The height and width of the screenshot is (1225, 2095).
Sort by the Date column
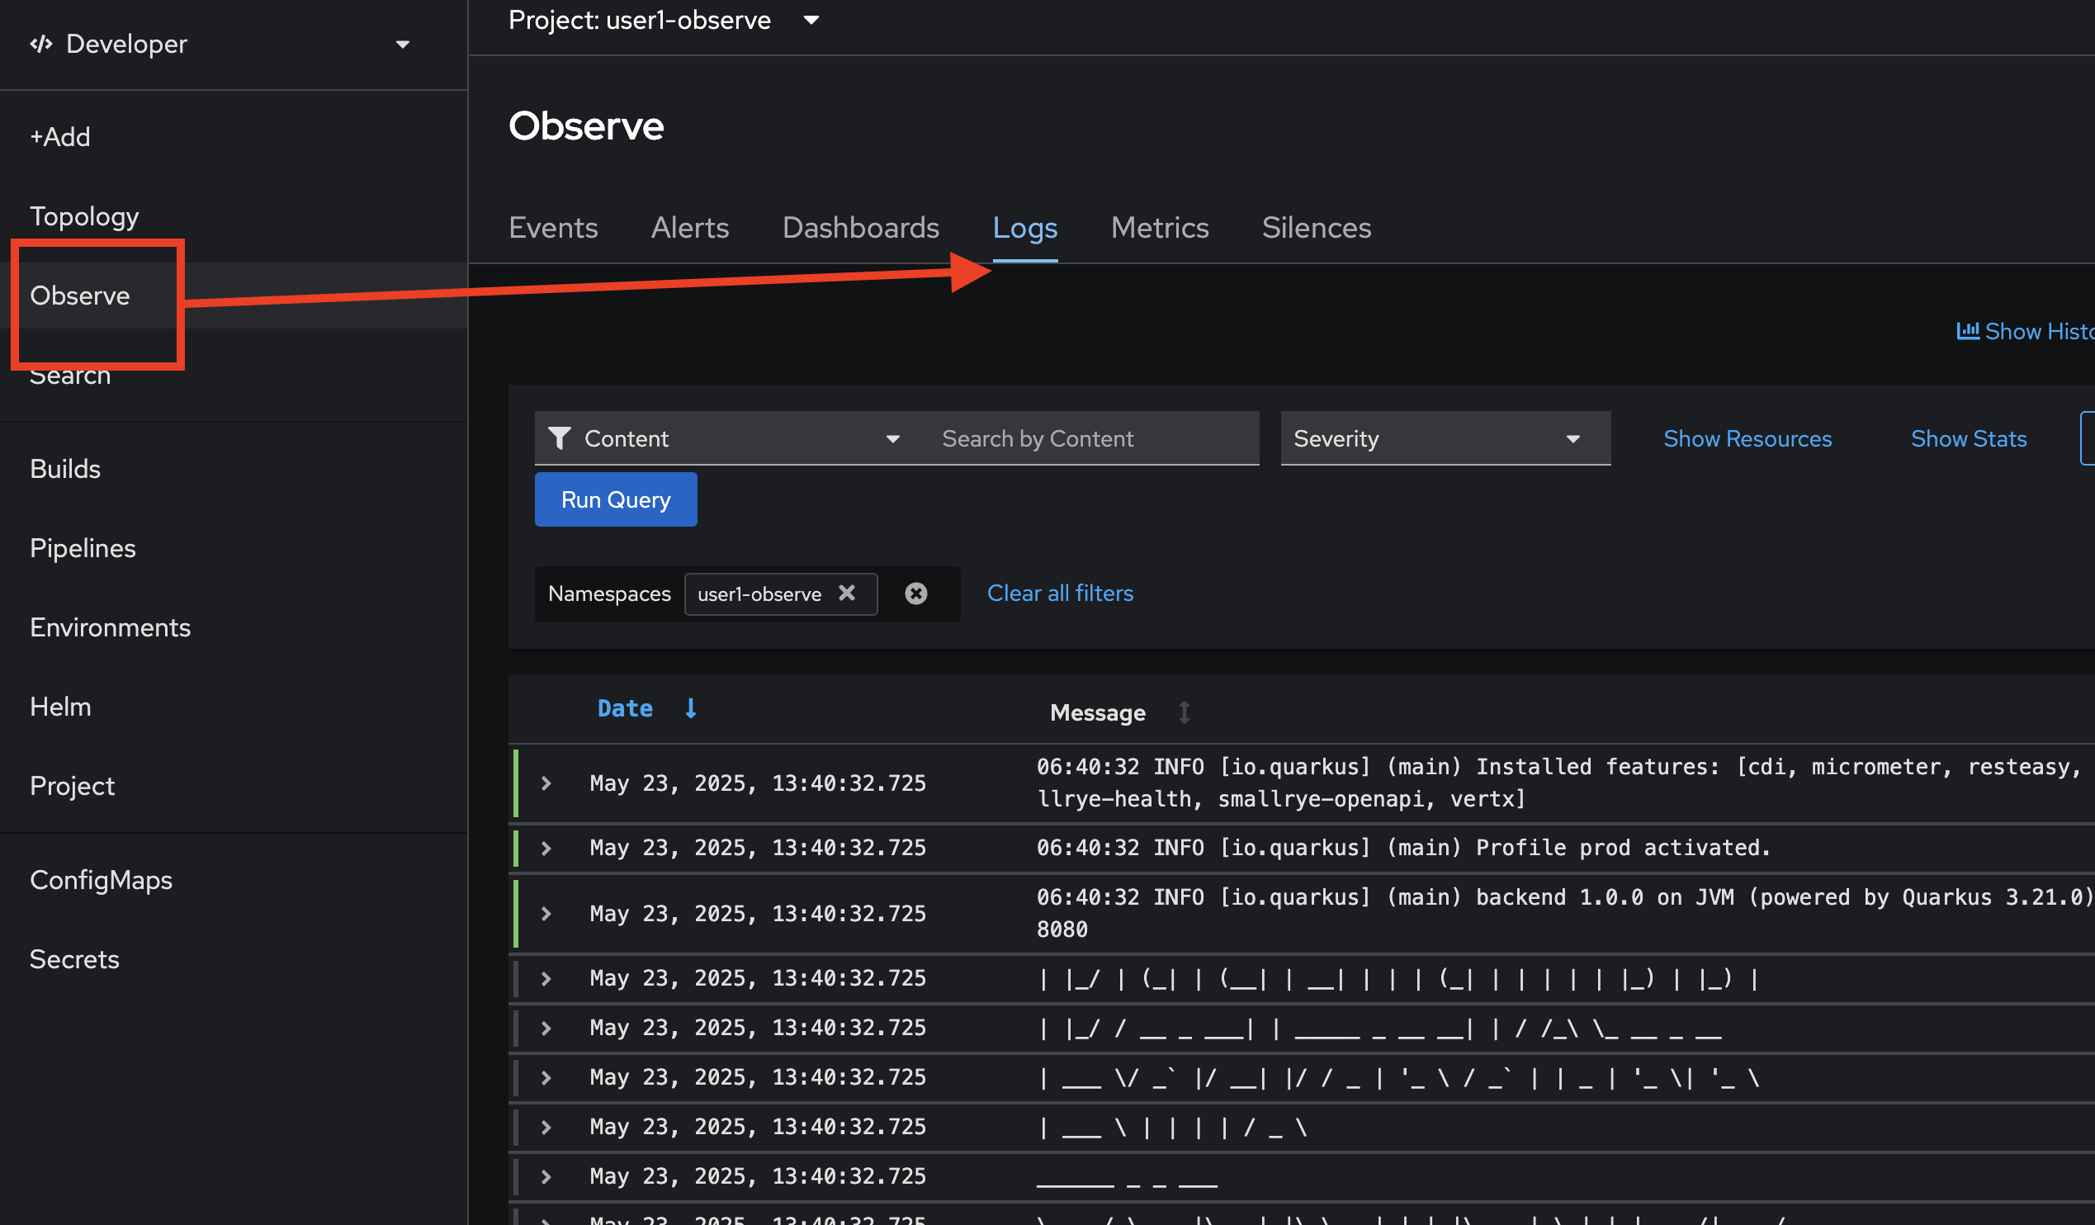pyautogui.click(x=625, y=708)
